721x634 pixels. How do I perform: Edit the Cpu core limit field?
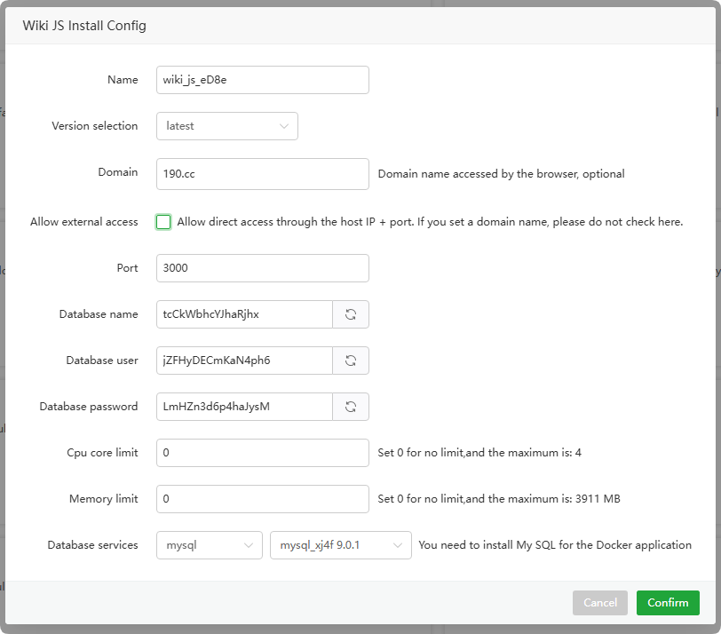click(x=262, y=453)
